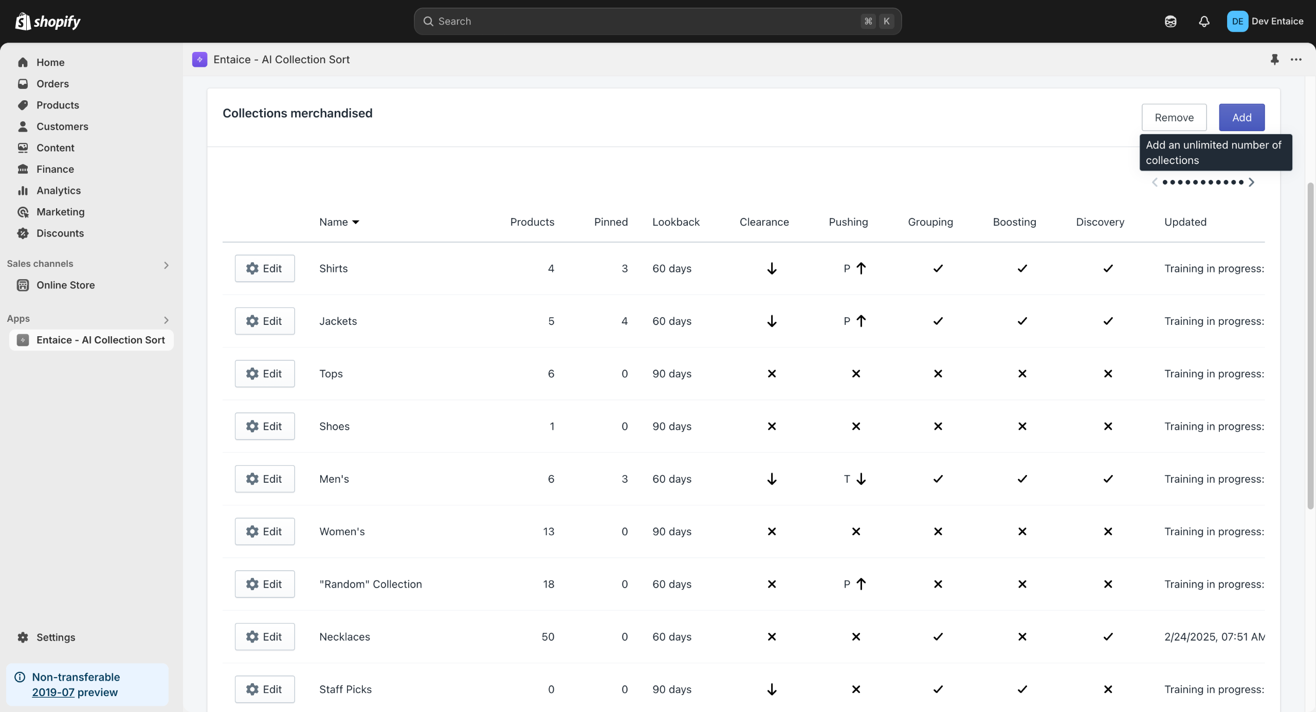Click the blue Add button
Viewport: 1316px width, 712px height.
coord(1241,118)
